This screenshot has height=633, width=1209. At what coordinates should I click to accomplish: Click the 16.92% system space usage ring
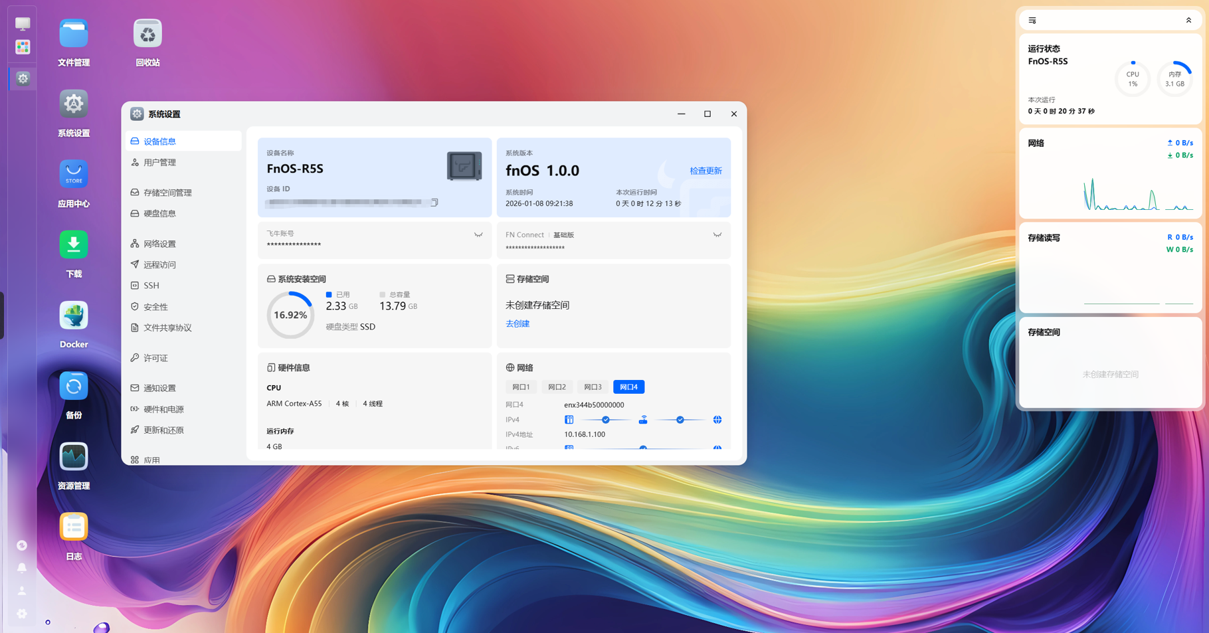pos(290,315)
